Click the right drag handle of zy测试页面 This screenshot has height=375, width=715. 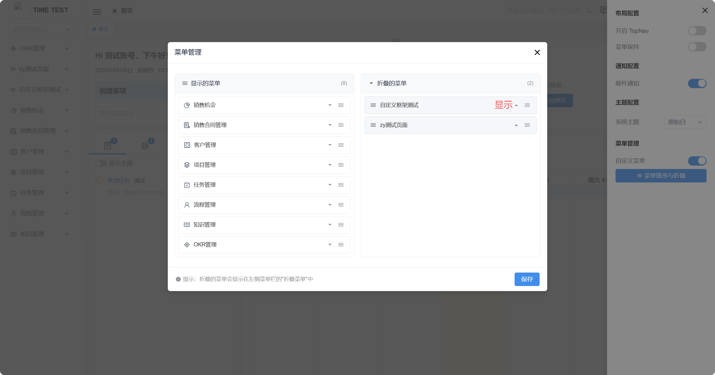click(527, 125)
